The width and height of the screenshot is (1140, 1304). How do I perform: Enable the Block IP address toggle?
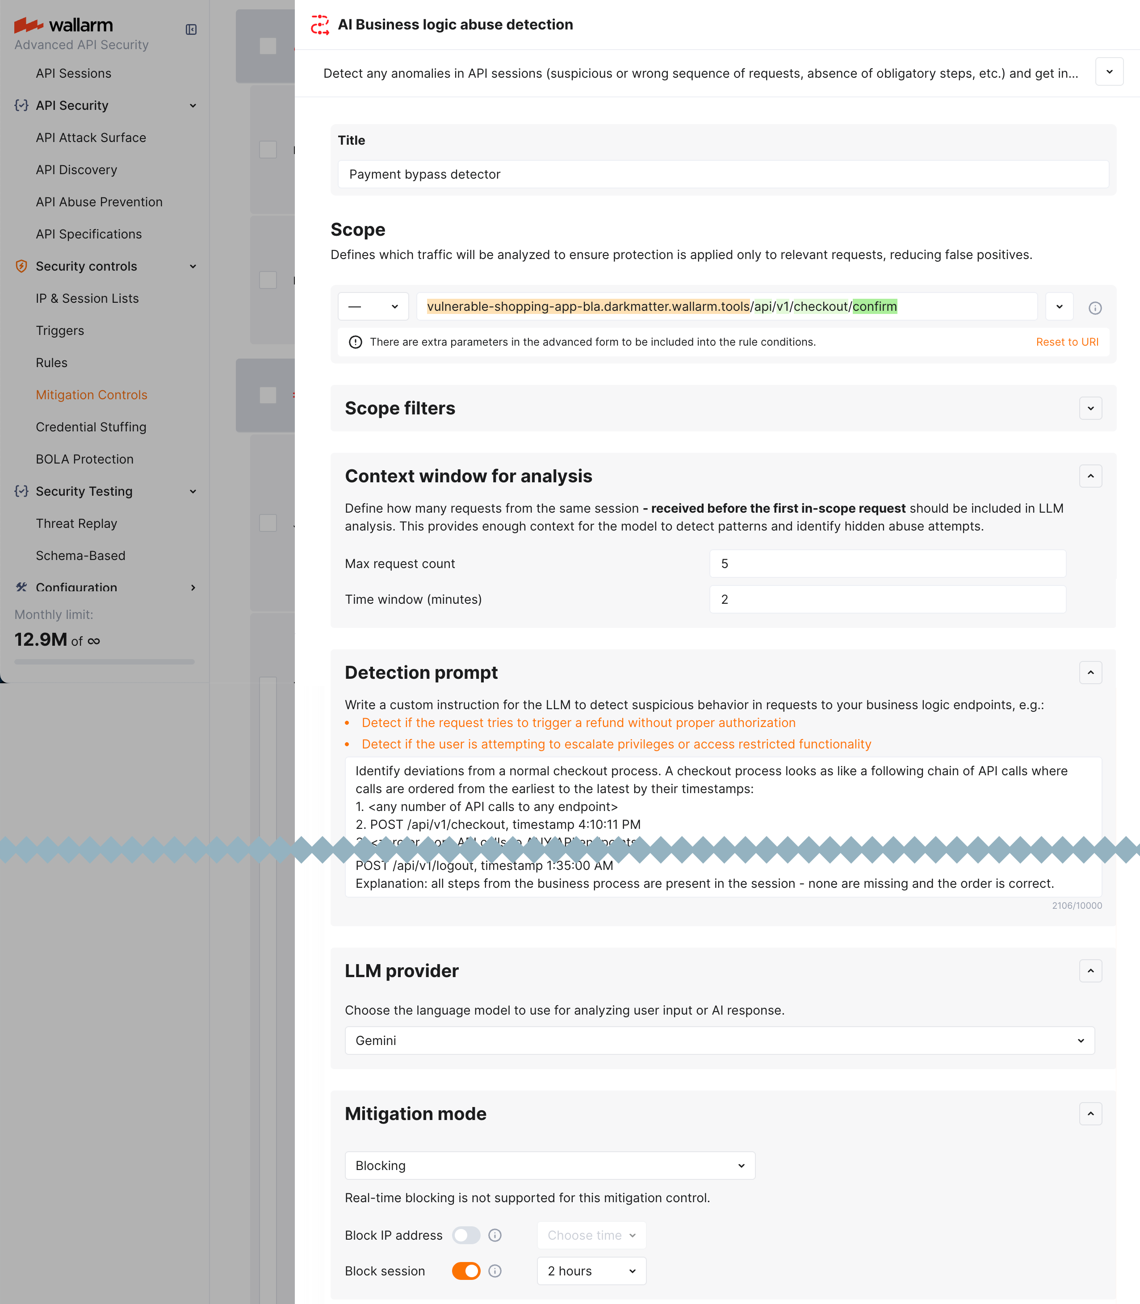coord(466,1235)
